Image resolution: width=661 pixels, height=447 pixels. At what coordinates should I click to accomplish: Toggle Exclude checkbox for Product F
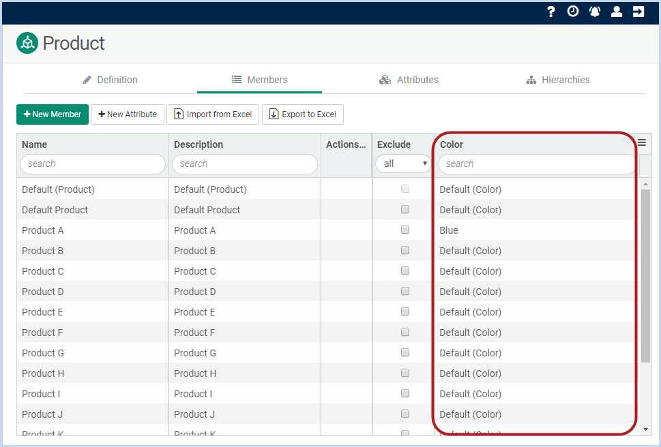click(405, 332)
